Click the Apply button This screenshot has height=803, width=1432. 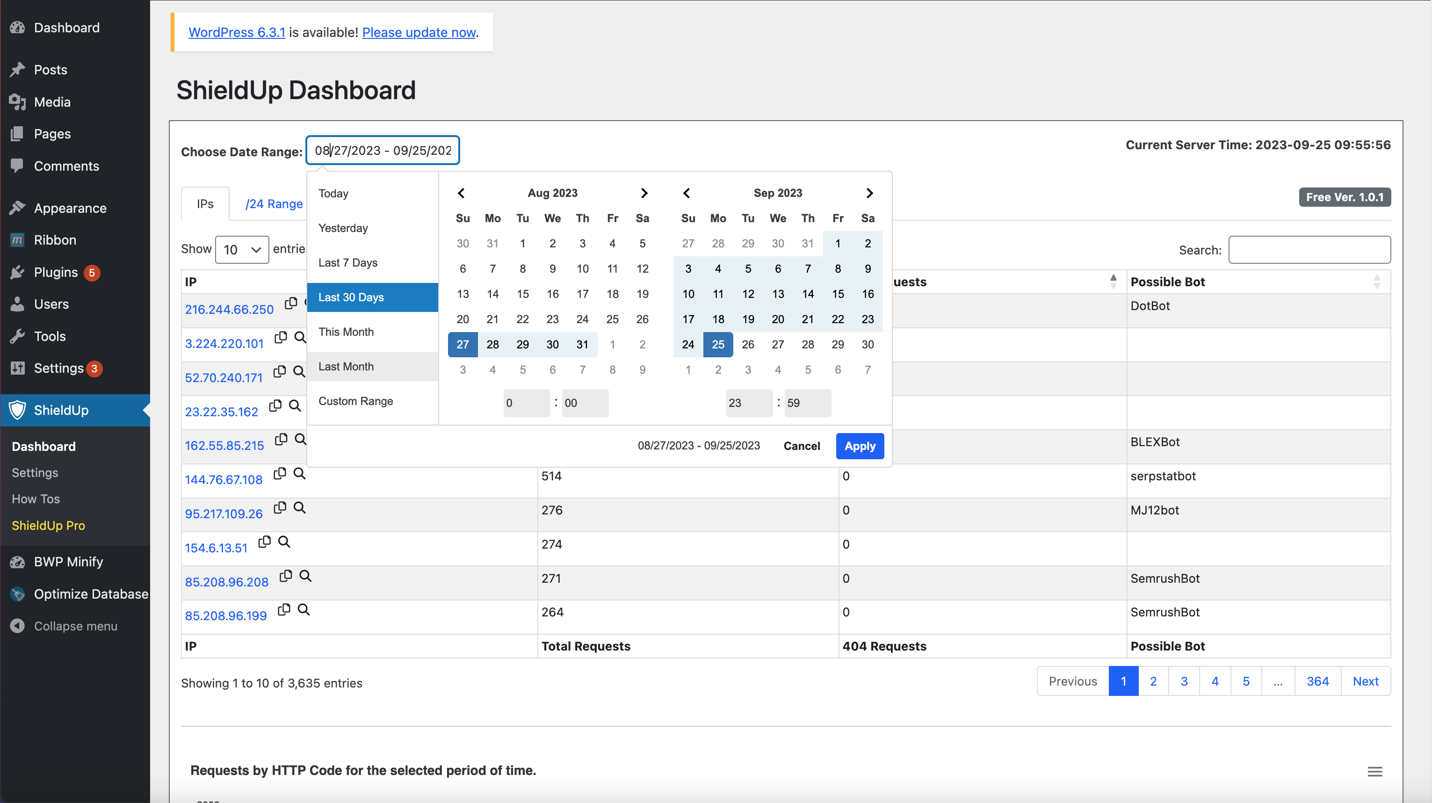click(860, 446)
